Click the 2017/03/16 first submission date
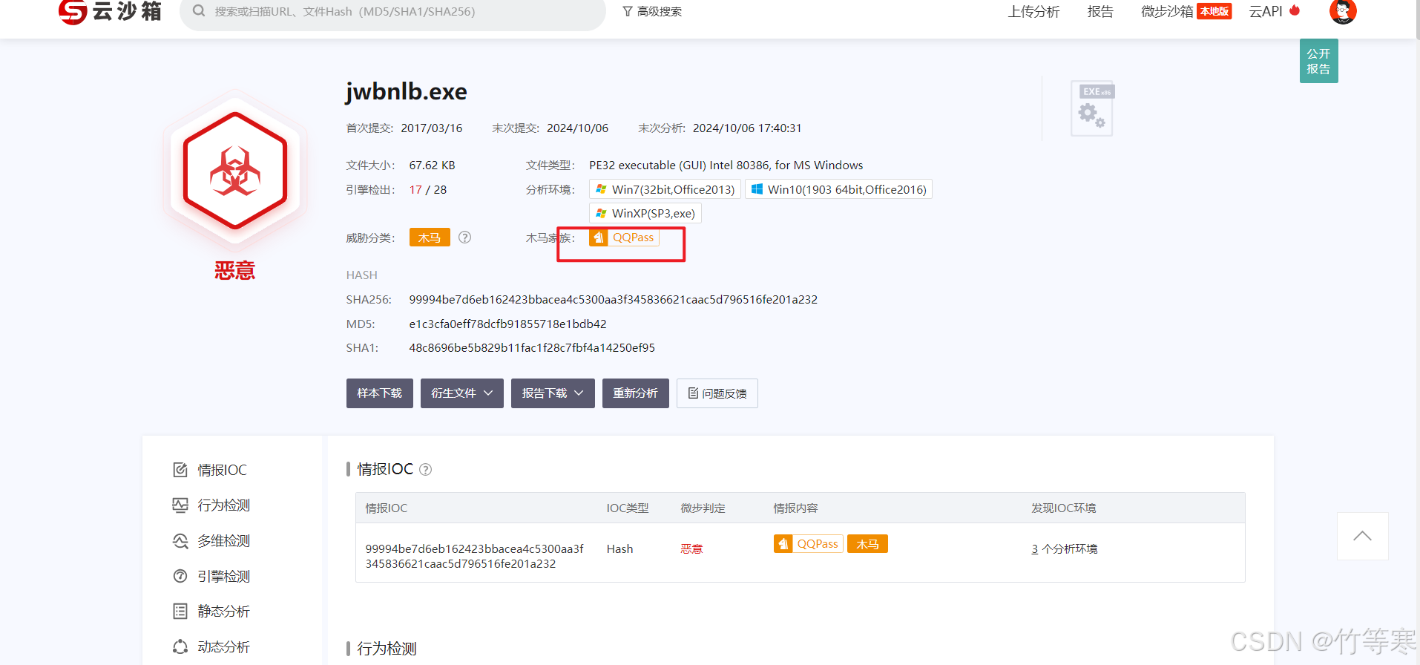1420x665 pixels. pyautogui.click(x=432, y=128)
